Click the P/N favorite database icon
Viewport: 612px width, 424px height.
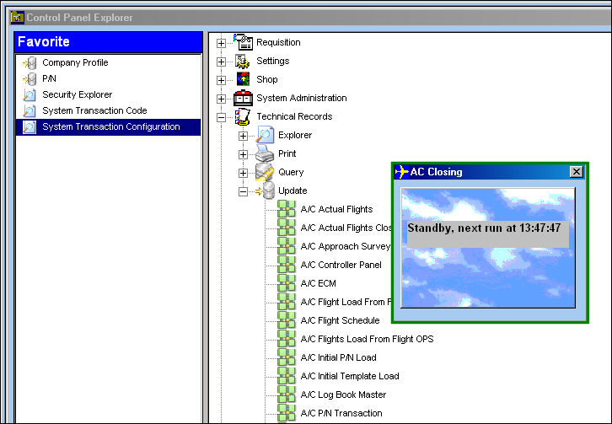point(30,79)
